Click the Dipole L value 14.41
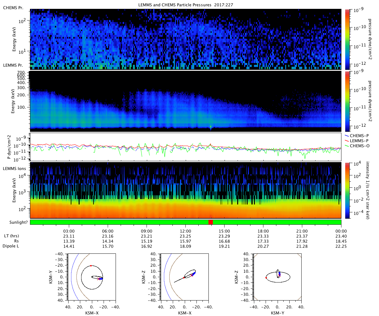 coord(69,246)
